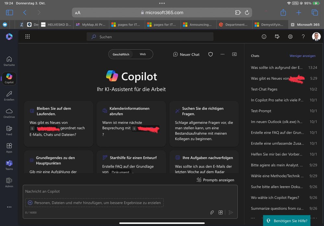Switch to Demystifying browser tab
The height and width of the screenshot is (226, 324).
click(x=270, y=25)
